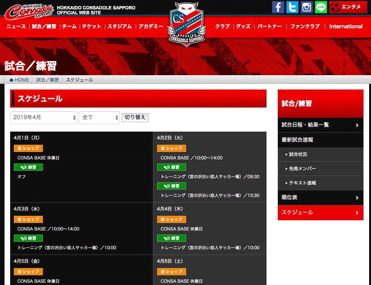Open the スタジアム menu
371x285 pixels.
coord(120,26)
